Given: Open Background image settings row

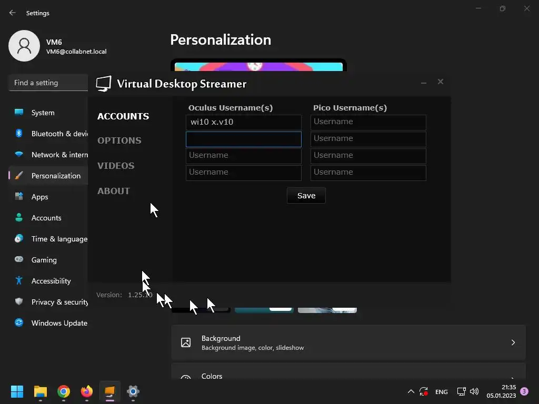Looking at the screenshot, I should pos(348,342).
